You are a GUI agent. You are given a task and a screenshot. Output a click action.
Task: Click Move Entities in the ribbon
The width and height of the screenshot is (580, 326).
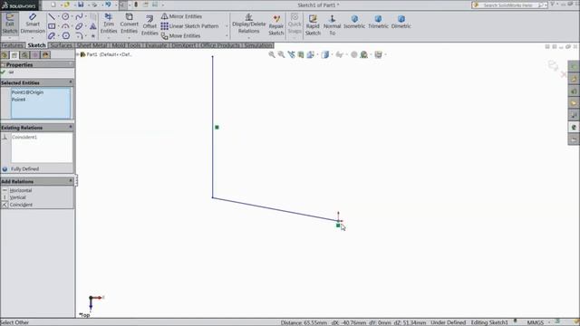(x=181, y=36)
